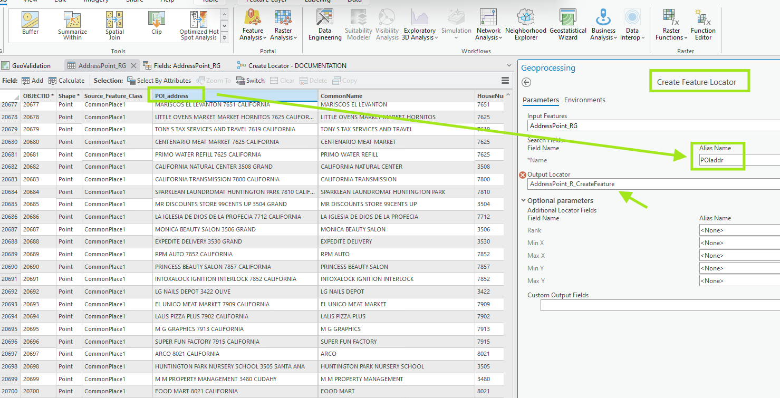The image size is (780, 398).
Task: Open the raster Function Editor
Action: [x=703, y=25]
